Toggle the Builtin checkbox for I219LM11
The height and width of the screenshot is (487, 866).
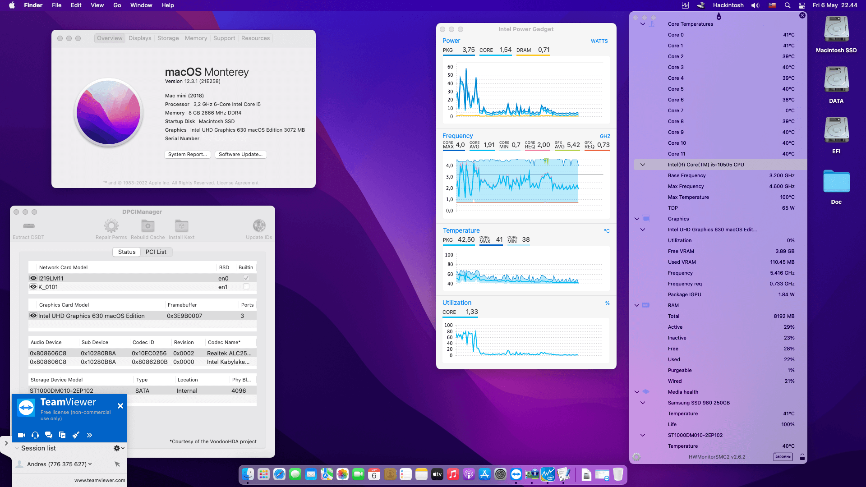246,278
